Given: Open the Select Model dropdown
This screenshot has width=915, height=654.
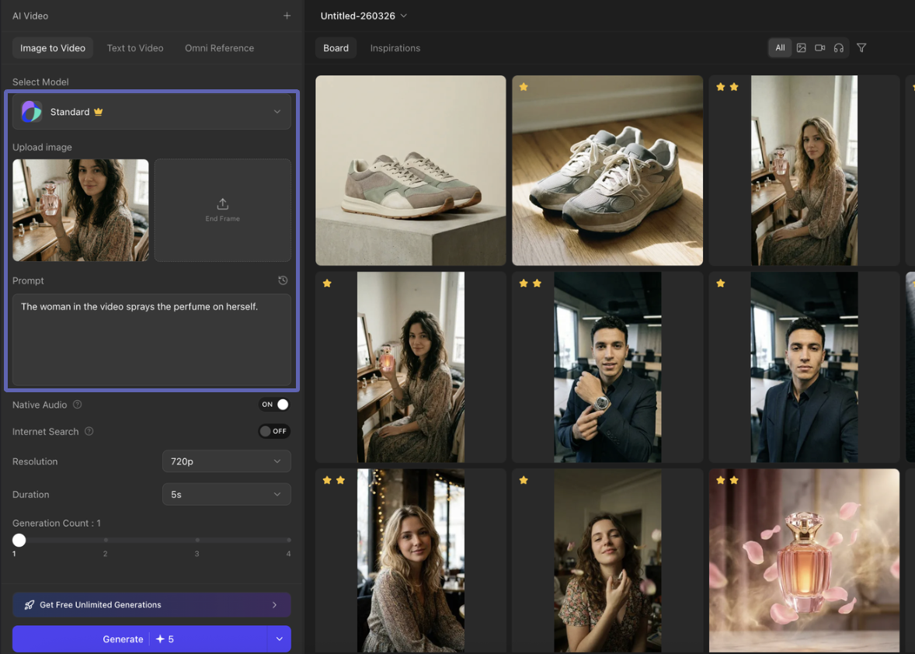Looking at the screenshot, I should click(151, 111).
